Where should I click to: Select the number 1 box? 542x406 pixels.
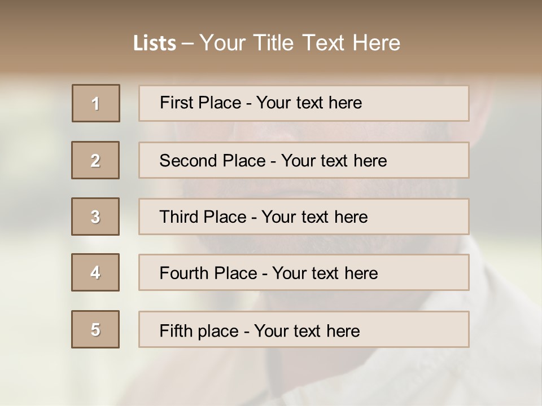click(x=96, y=103)
